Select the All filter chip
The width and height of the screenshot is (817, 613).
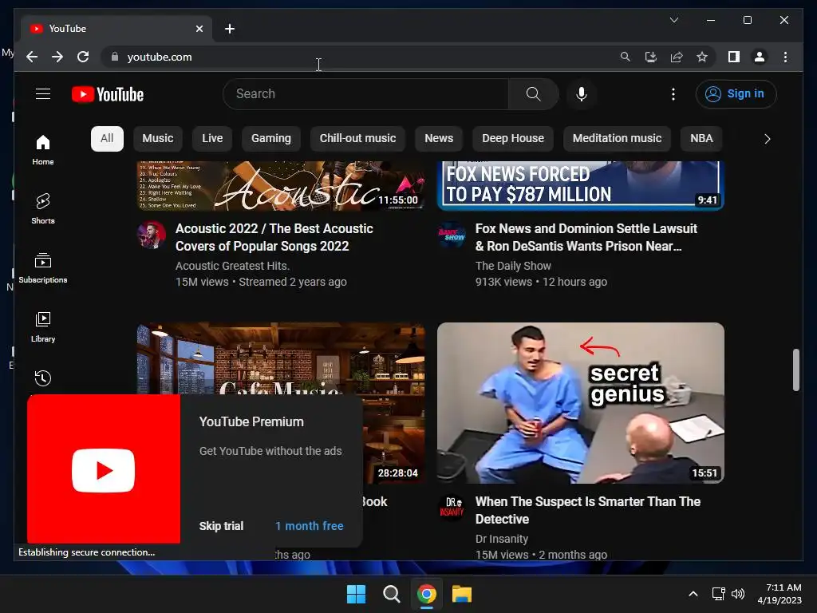tap(107, 138)
